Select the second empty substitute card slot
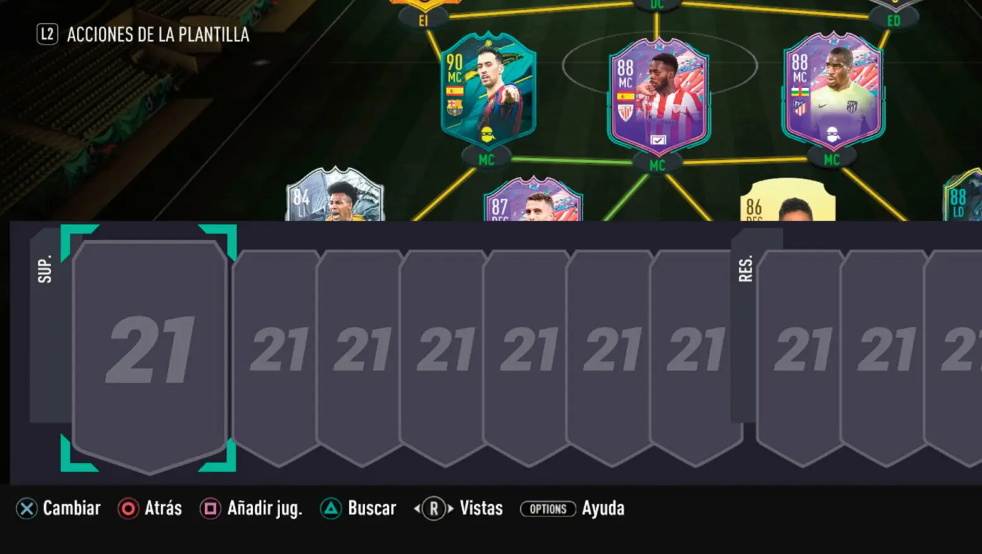 tap(276, 358)
